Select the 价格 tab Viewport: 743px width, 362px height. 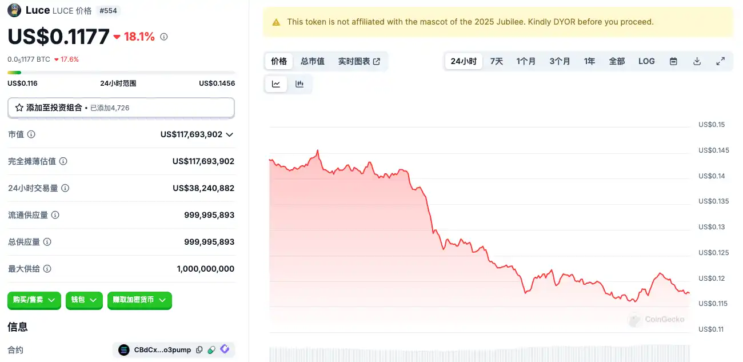(279, 61)
